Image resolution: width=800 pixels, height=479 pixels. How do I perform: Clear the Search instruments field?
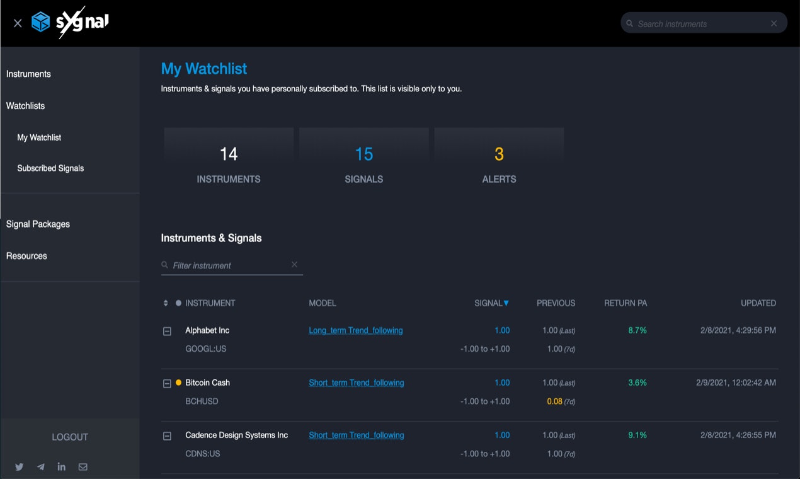click(x=774, y=23)
